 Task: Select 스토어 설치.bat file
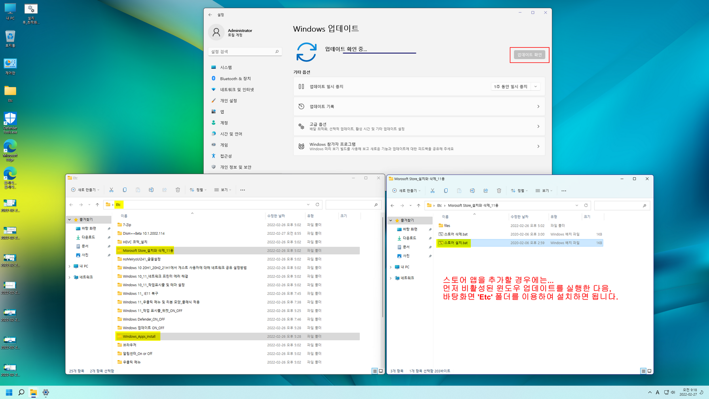[x=520, y=243]
